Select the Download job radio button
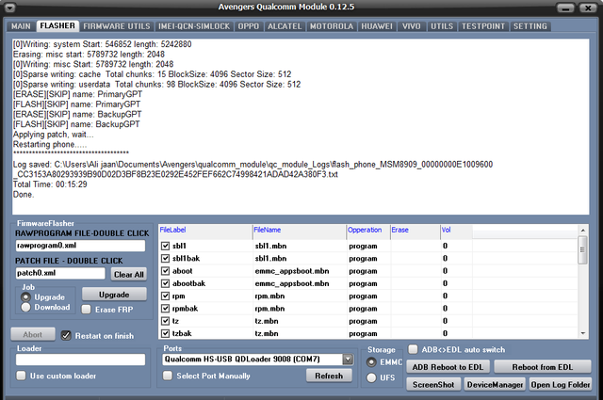The width and height of the screenshot is (603, 400). click(25, 307)
